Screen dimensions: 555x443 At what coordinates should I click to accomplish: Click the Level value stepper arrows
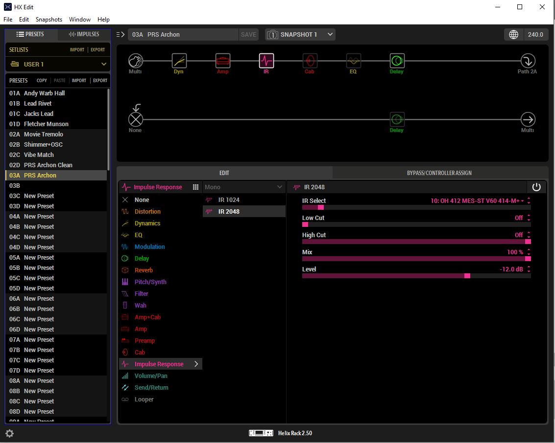tap(529, 269)
